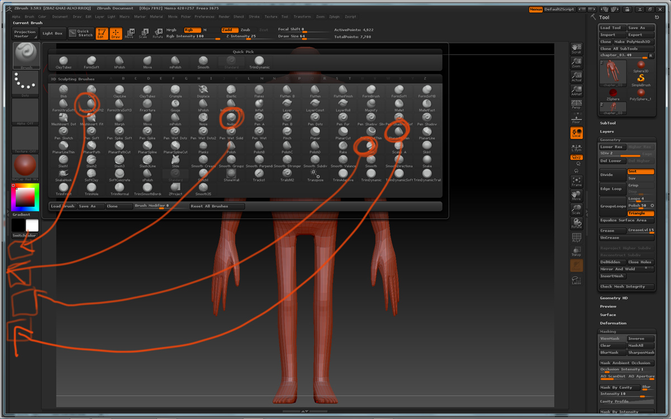The height and width of the screenshot is (419, 671).
Task: Select the Lasso selection icon
Action: point(576,279)
